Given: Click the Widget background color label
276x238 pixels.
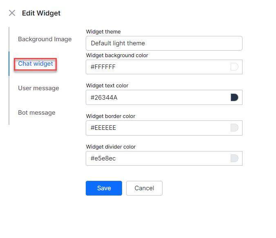Looking at the screenshot, I should (117, 55).
